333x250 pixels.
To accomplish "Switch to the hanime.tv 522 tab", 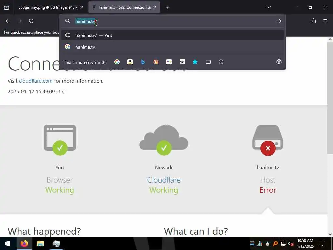I will (124, 7).
